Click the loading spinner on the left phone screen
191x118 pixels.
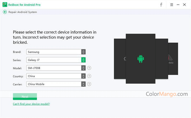coord(125,59)
